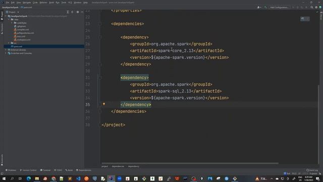323x182 pixels.
Task: Click Search Everywhere magnifier icon
Action: tap(312, 7)
